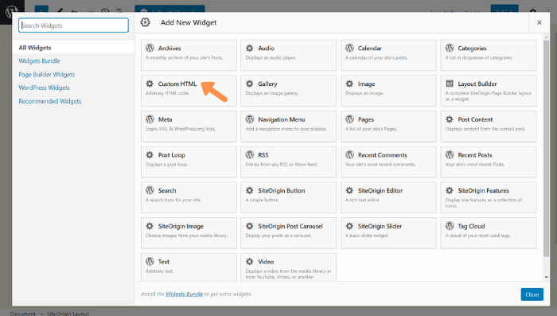Image resolution: width=557 pixels, height=316 pixels.
Task: Click the gear icon beside Add New Widget
Action: 145,22
